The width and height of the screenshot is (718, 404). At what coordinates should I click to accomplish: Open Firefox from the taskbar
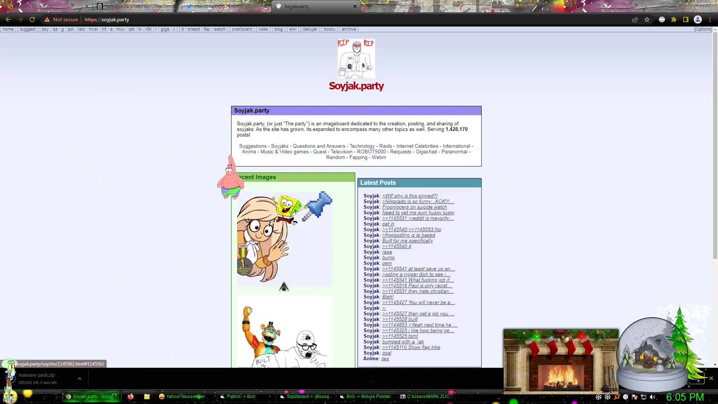coord(130,397)
